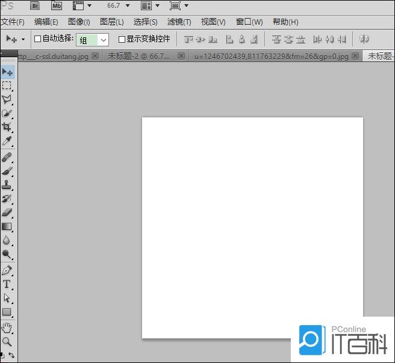
Task: Close the c-ssl.duitang.jpg document tab
Action: point(95,56)
